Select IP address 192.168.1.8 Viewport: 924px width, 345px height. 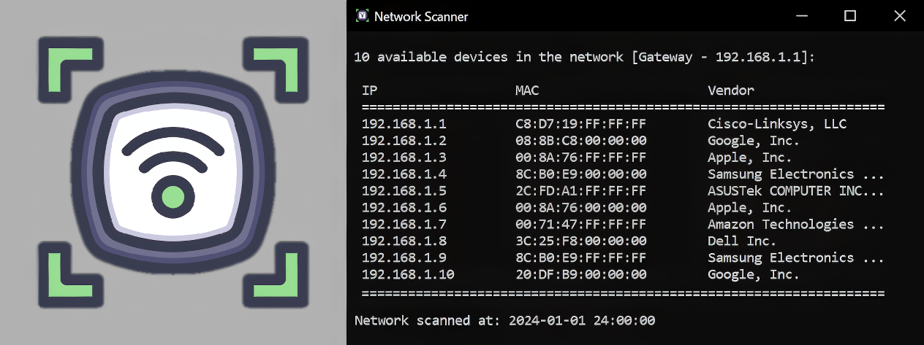coord(404,241)
